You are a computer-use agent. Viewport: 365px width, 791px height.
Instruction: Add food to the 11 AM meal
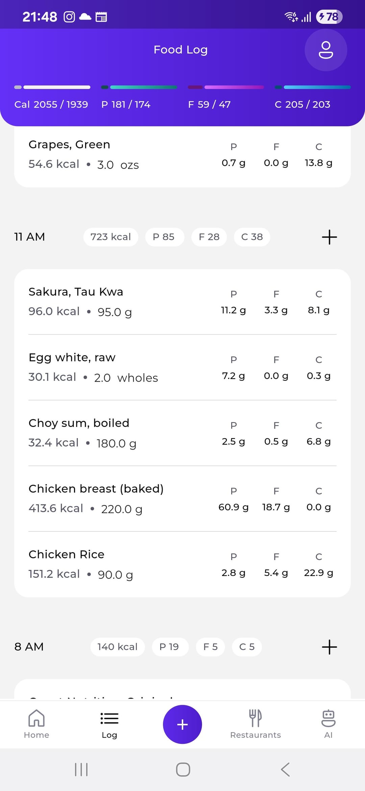click(x=329, y=237)
